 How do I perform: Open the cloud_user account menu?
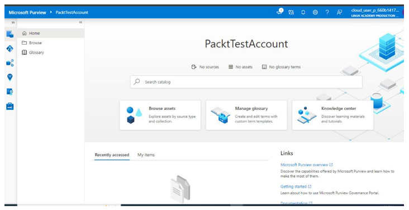click(375, 13)
